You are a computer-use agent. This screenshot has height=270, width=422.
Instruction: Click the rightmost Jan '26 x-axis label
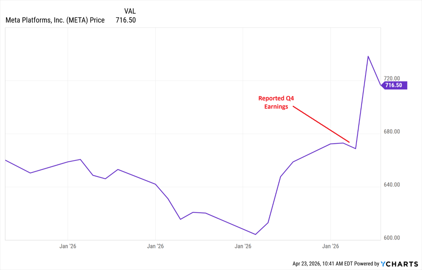331,246
